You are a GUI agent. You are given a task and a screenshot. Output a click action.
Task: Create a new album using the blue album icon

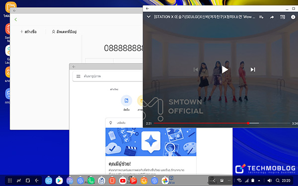pos(126,101)
